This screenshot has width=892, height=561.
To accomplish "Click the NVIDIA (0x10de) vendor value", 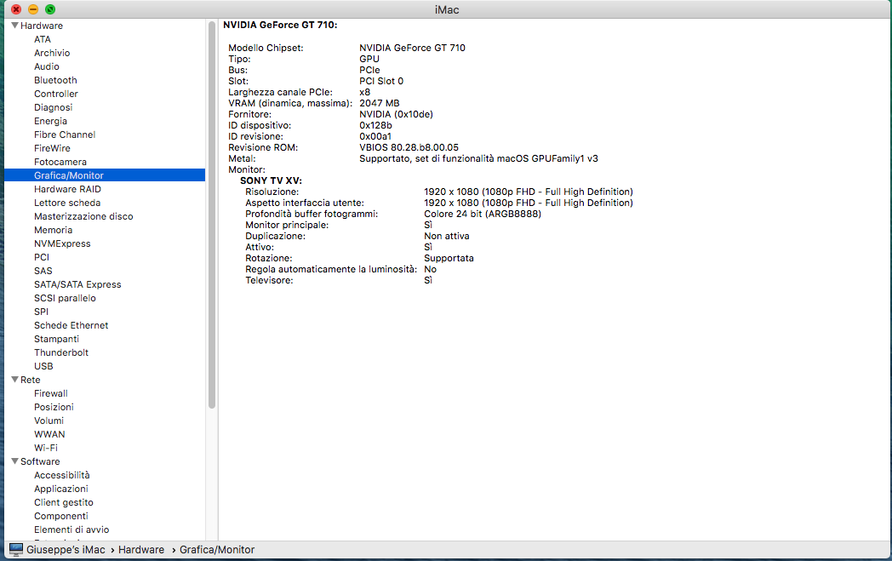I will [396, 114].
